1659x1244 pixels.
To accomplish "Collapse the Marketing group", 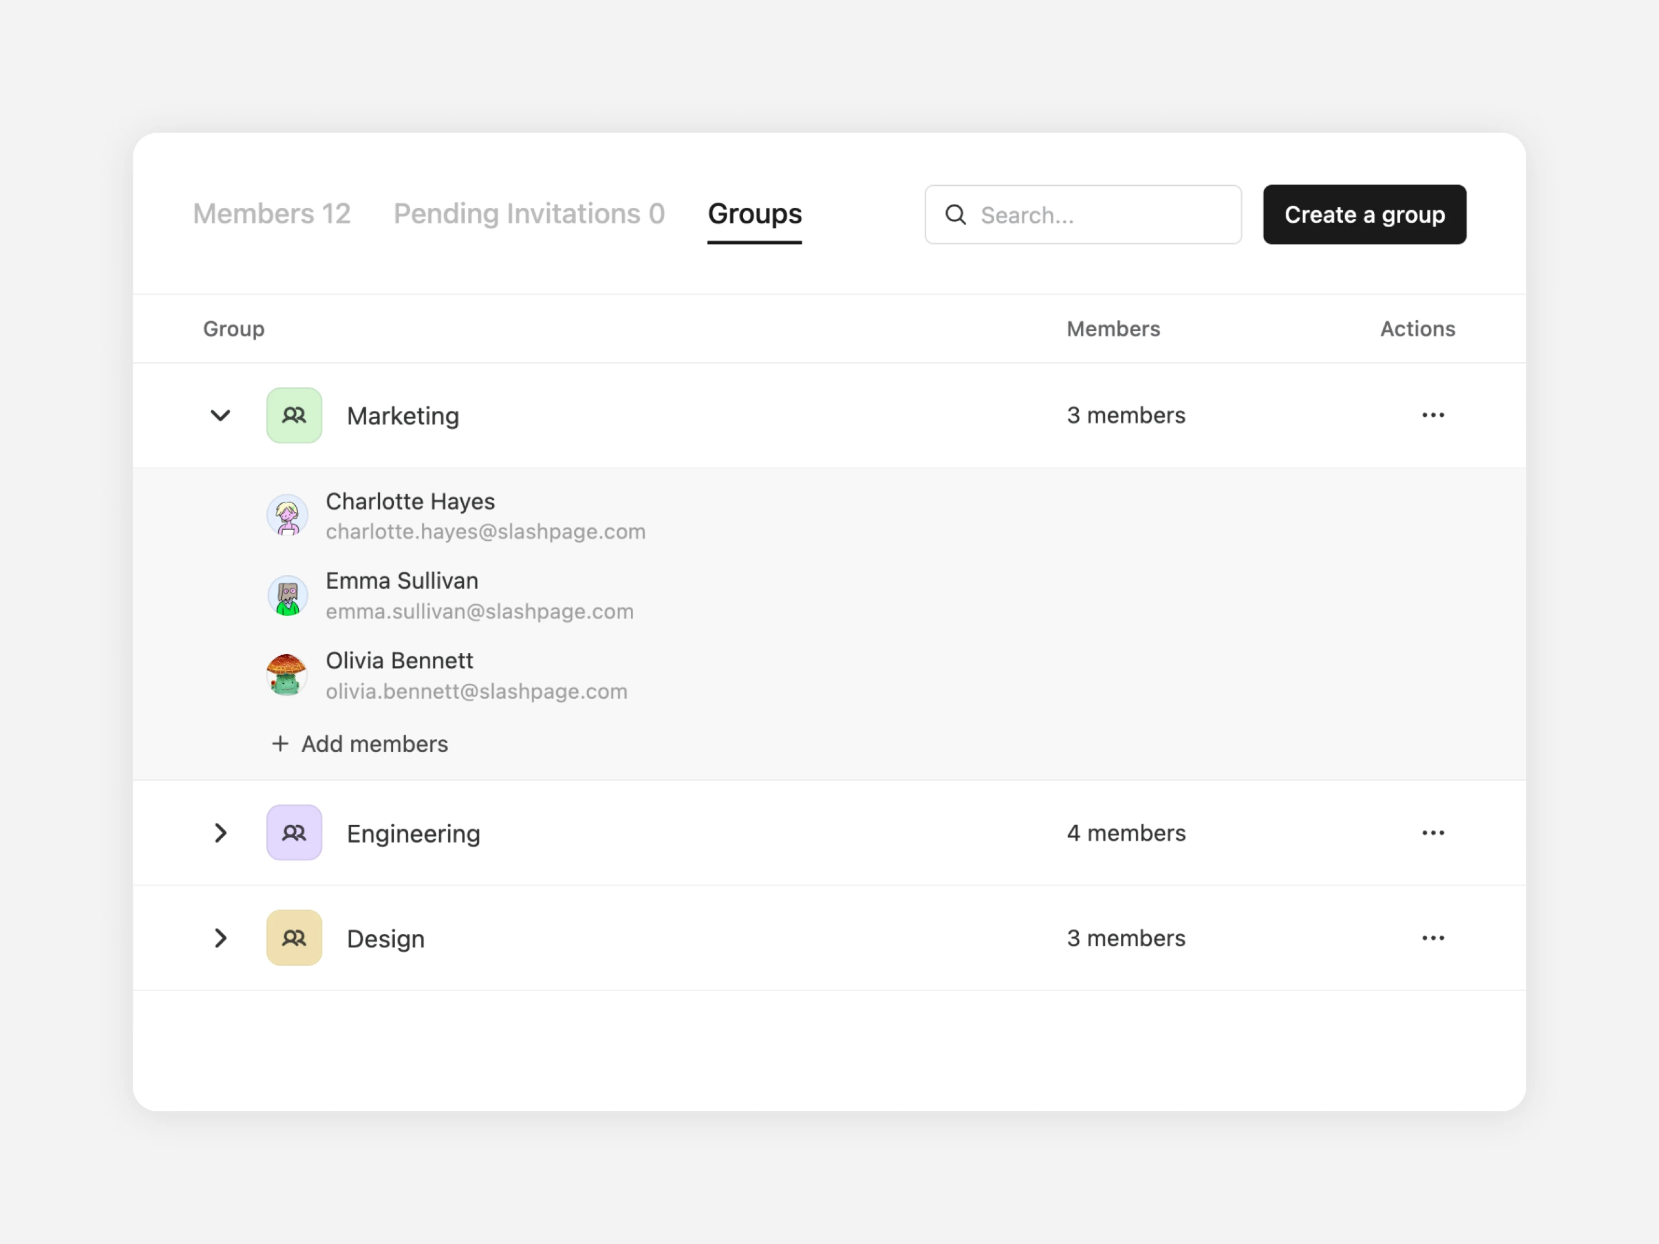I will pyautogui.click(x=220, y=415).
